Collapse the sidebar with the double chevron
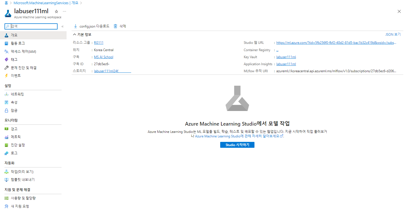This screenshot has height=211, width=405. pyautogui.click(x=62, y=26)
